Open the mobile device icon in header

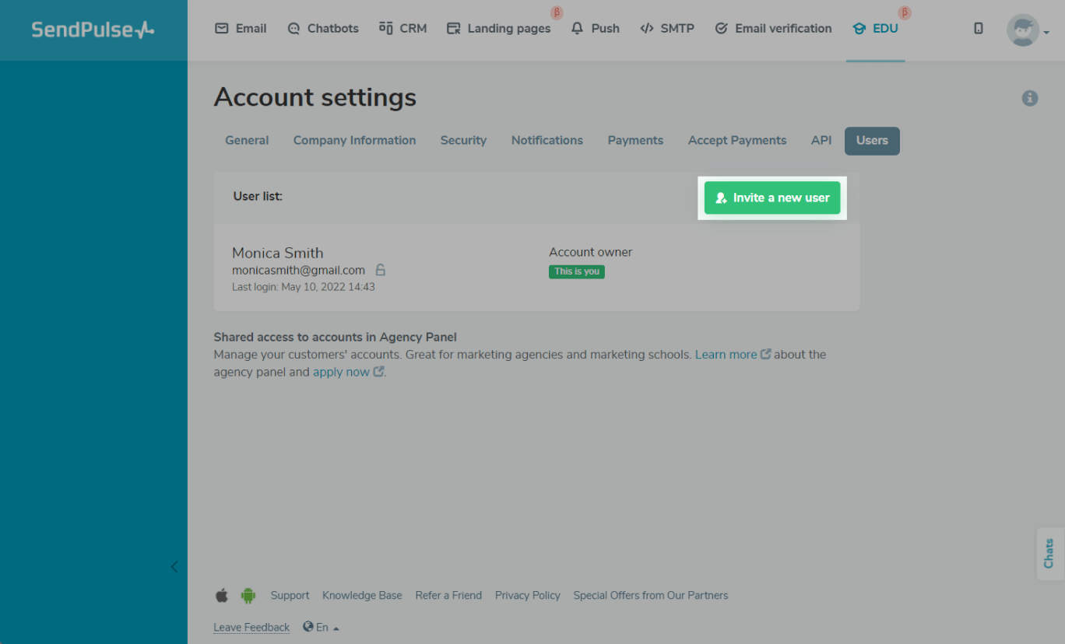pos(979,29)
